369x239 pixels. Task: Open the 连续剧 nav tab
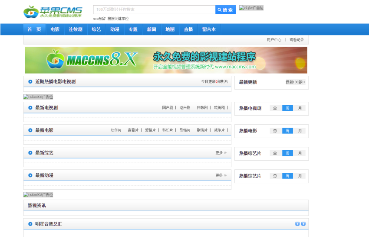[76, 29]
